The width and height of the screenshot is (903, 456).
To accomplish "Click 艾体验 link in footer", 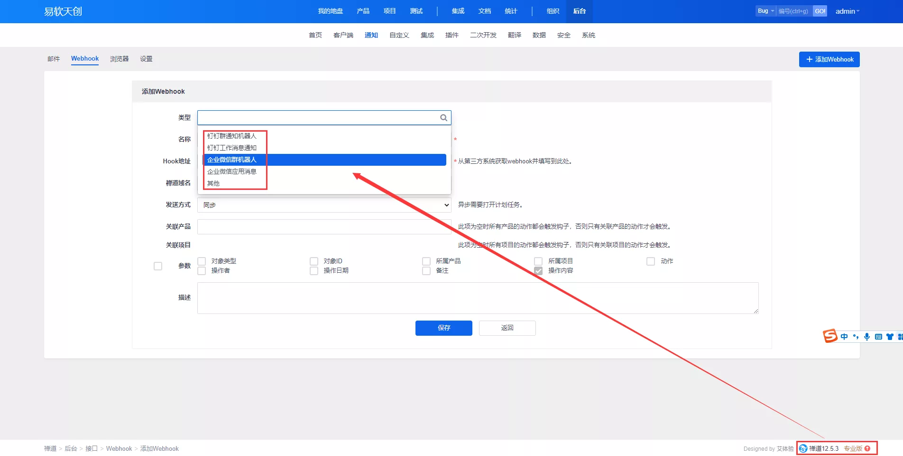I will tap(785, 449).
